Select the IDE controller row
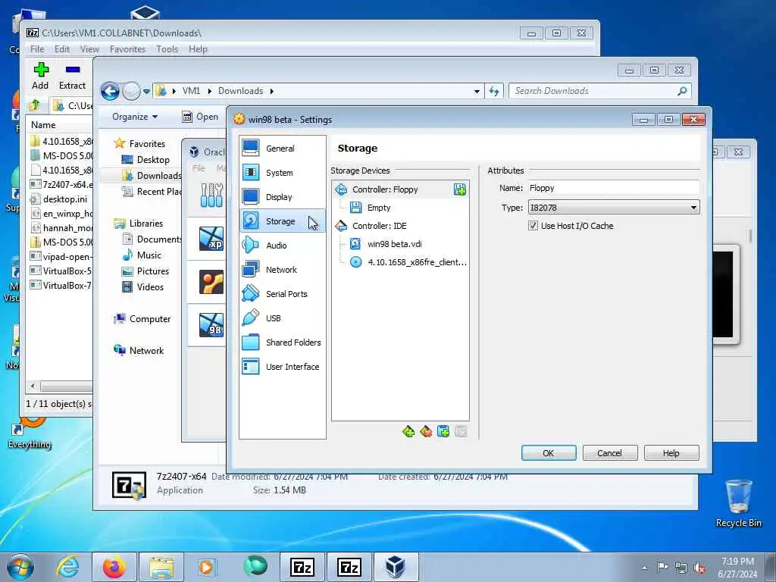The image size is (776, 582). pyautogui.click(x=400, y=226)
